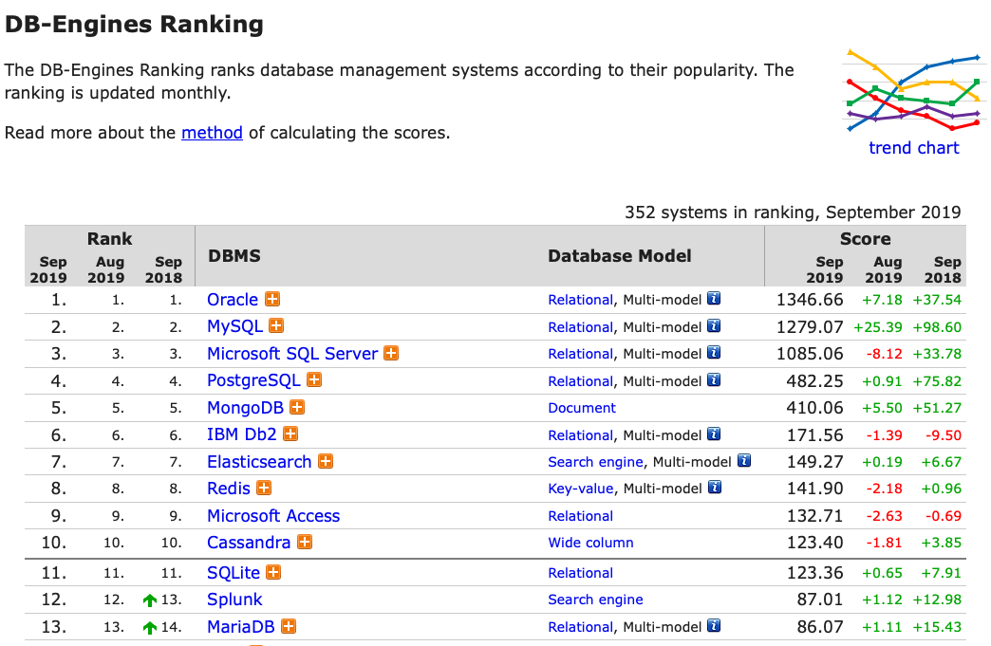Open the IBM Db2 link

point(242,434)
